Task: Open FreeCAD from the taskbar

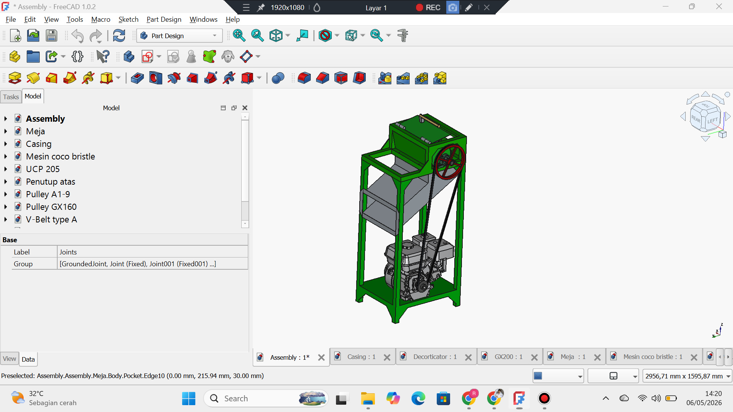Action: coord(519,398)
